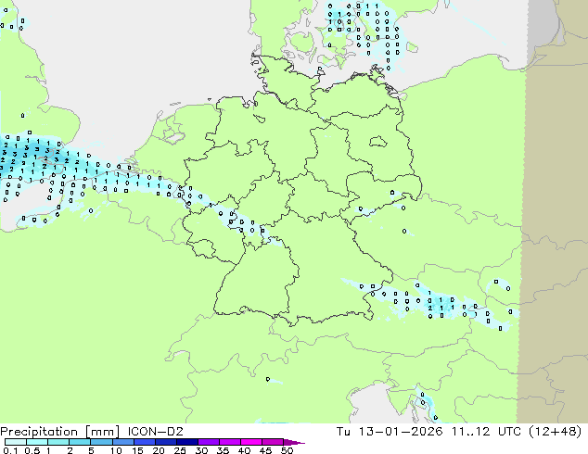Click the '(12+48)' forecast run text

pos(555,432)
